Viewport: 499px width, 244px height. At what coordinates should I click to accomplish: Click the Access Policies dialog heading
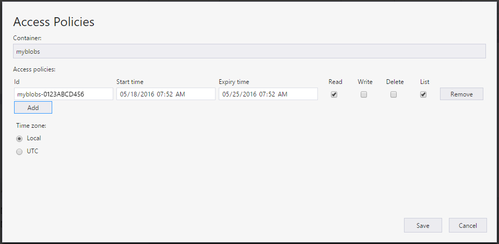click(x=54, y=22)
